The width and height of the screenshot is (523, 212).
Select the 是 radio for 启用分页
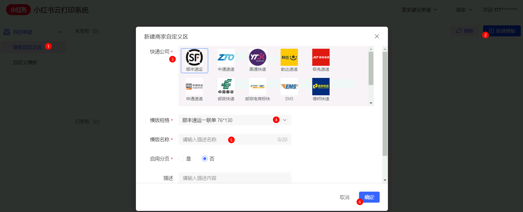tap(181, 159)
